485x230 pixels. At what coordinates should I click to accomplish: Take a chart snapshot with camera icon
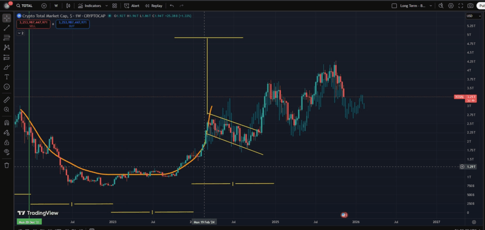pyautogui.click(x=470, y=6)
